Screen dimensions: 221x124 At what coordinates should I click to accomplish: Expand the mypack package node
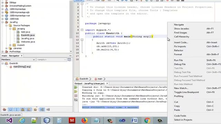tap(10, 45)
